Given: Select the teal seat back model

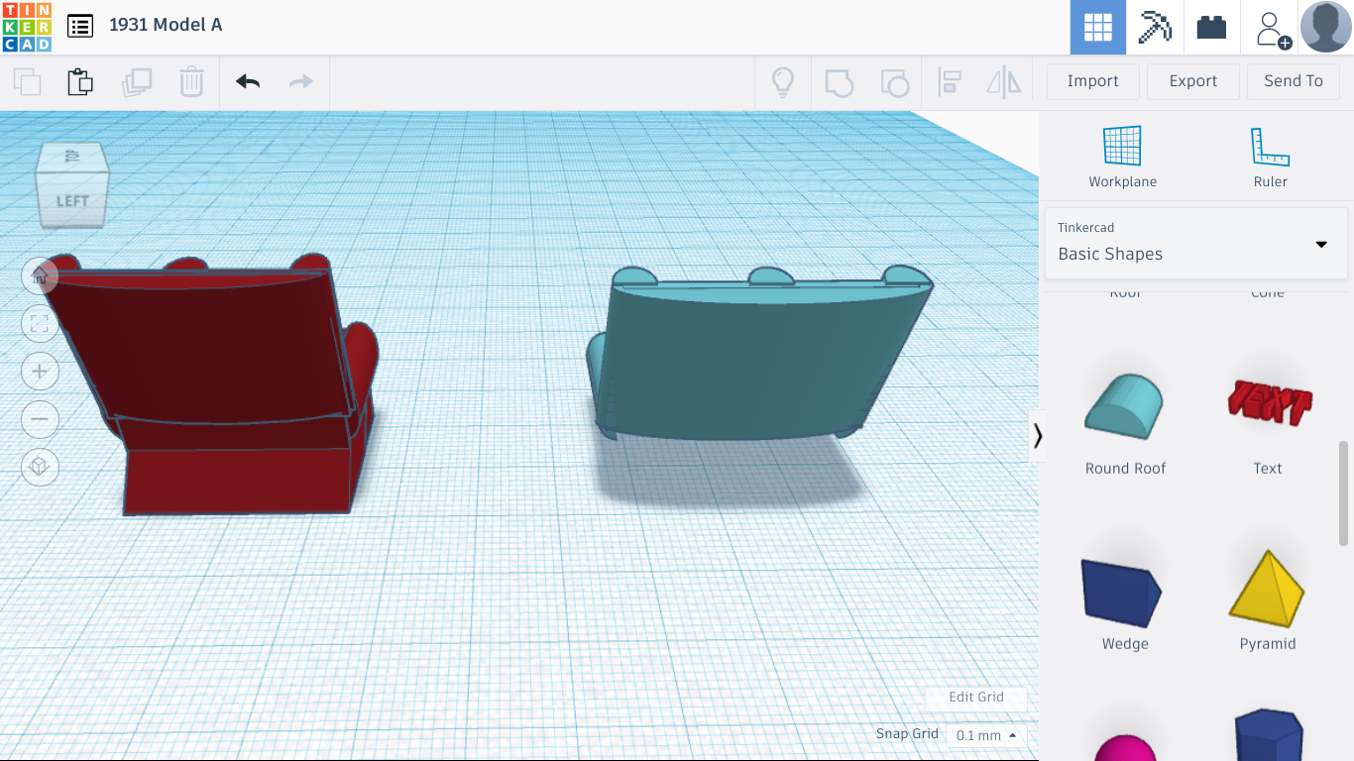Looking at the screenshot, I should pyautogui.click(x=758, y=352).
